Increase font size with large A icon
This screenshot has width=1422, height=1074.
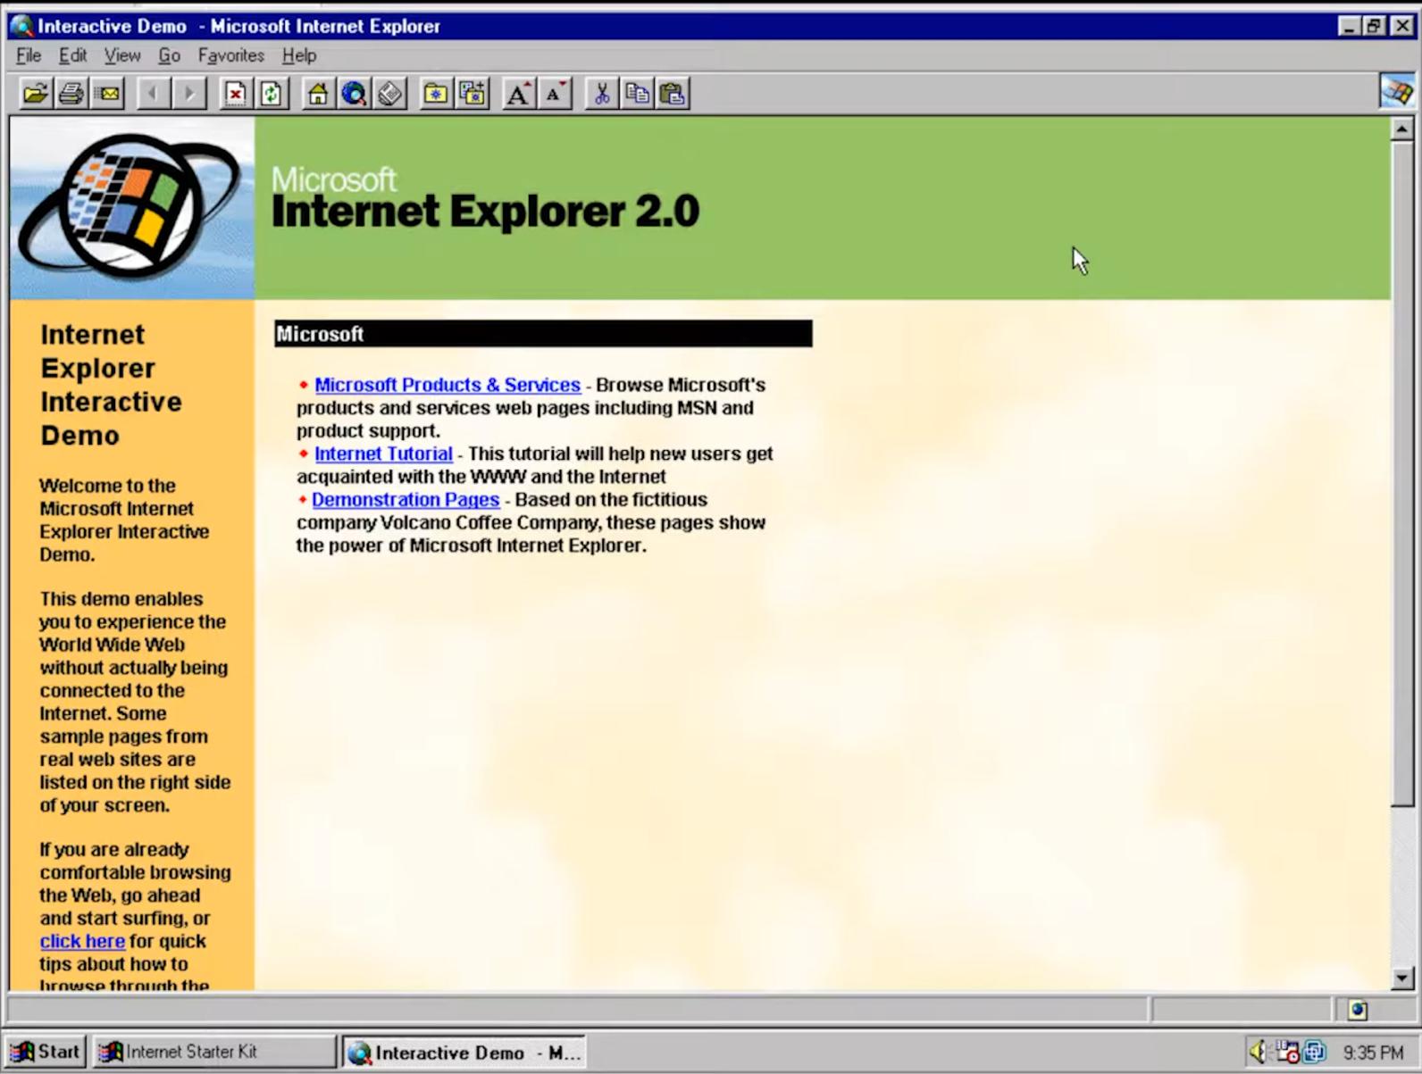click(518, 94)
